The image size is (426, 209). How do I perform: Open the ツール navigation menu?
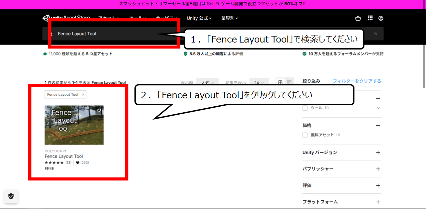[x=137, y=18]
